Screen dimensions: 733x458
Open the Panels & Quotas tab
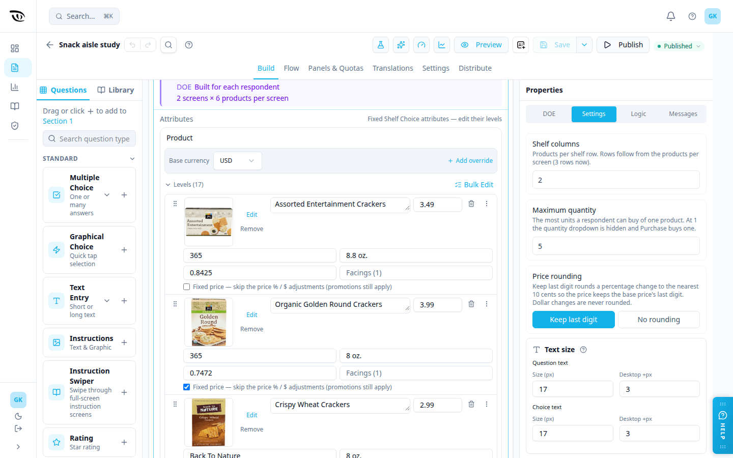336,68
